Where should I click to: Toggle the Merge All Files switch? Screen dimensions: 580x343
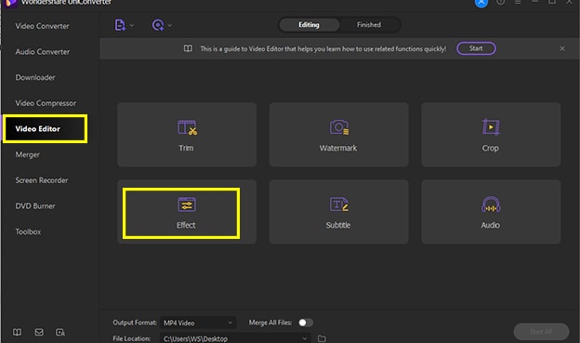[x=306, y=323]
